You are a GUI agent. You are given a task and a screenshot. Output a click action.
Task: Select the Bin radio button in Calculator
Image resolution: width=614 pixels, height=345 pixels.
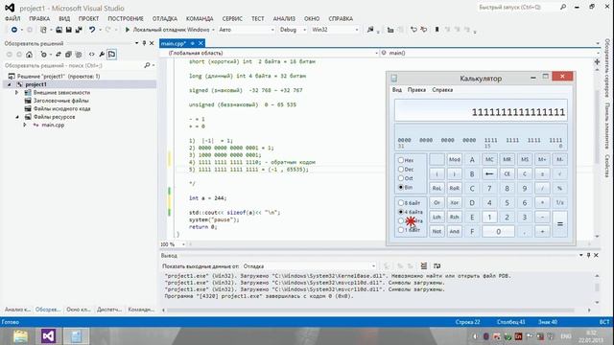point(401,187)
